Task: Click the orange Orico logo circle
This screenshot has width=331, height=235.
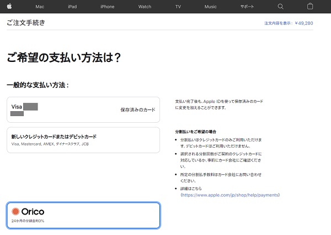Action: (15, 211)
